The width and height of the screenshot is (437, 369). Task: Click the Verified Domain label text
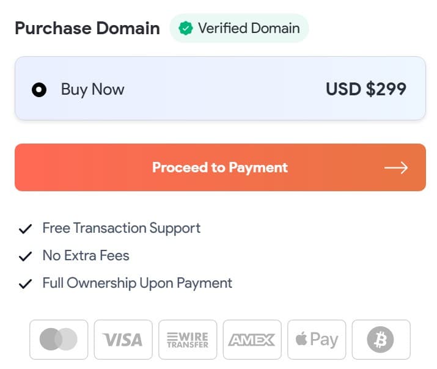[x=249, y=28]
